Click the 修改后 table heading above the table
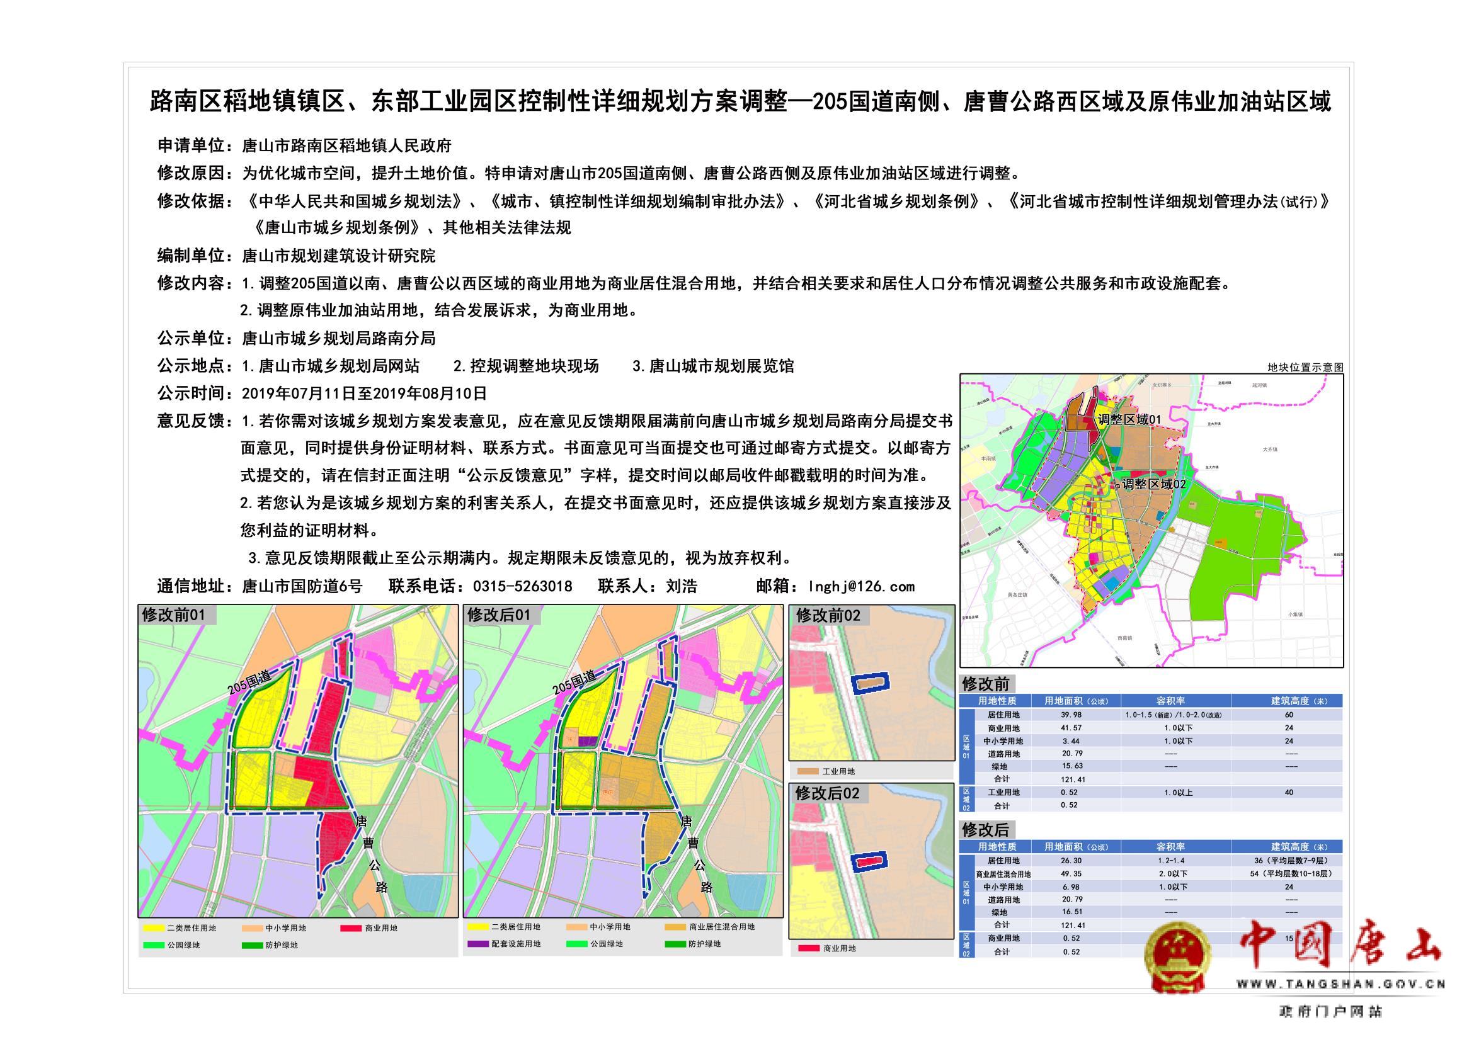The width and height of the screenshot is (1474, 1042). click(x=985, y=830)
